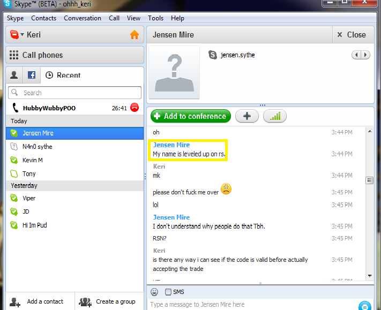This screenshot has height=310, width=381.
Task: Open the emoticon picker smiley
Action: (x=154, y=292)
